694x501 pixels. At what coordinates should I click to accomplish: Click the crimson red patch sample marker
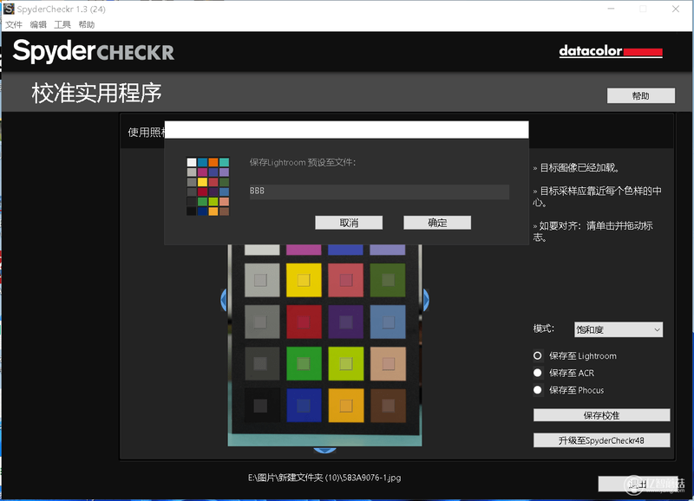point(304,322)
